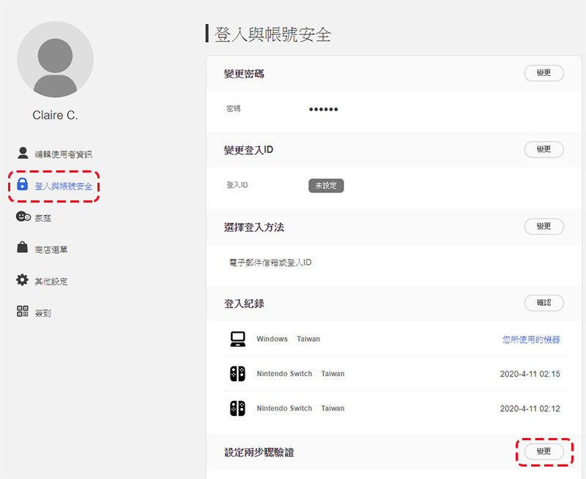Click the timestamp 2020-4-11 02:15

530,374
